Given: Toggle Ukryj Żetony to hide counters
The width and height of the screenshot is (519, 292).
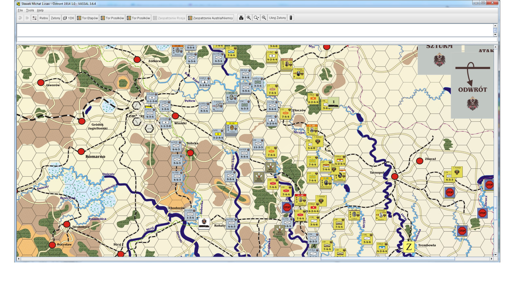Looking at the screenshot, I should 277,18.
